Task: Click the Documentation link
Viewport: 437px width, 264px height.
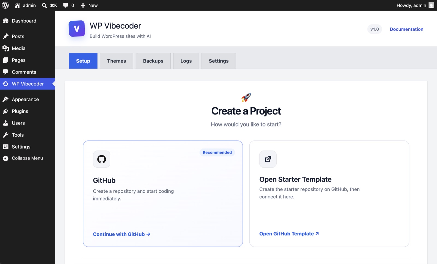Action: click(x=406, y=29)
